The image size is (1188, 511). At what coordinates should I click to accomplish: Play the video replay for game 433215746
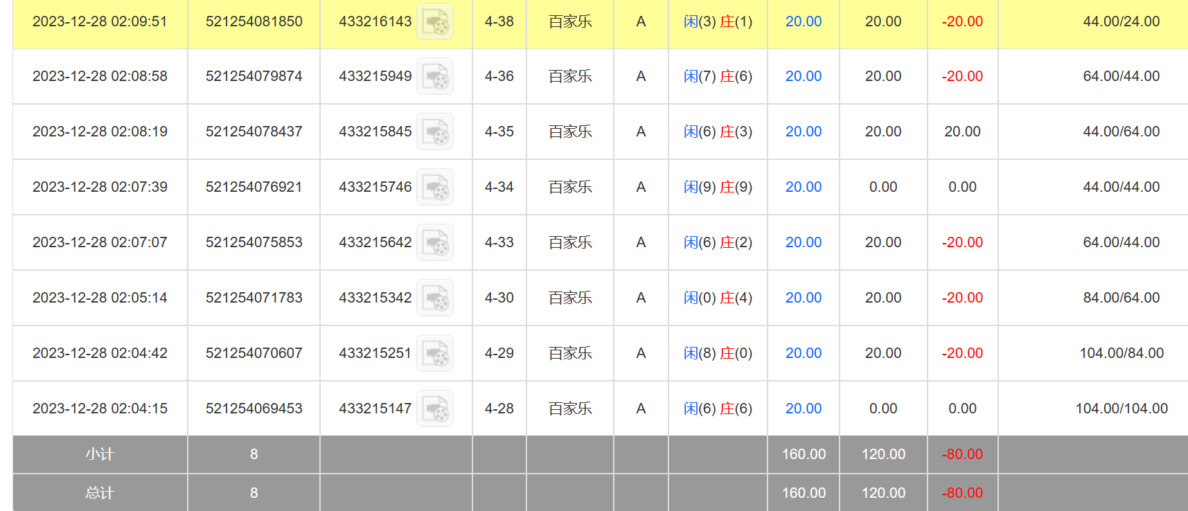[434, 187]
